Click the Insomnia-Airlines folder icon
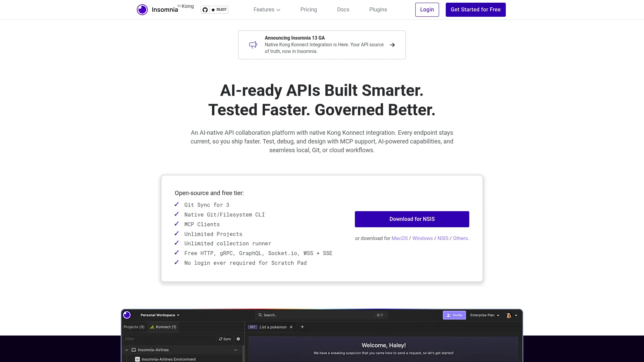The image size is (644, 362). (133, 350)
